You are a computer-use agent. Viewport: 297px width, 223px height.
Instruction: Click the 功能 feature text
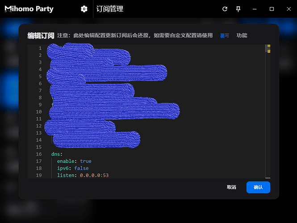pos(242,35)
